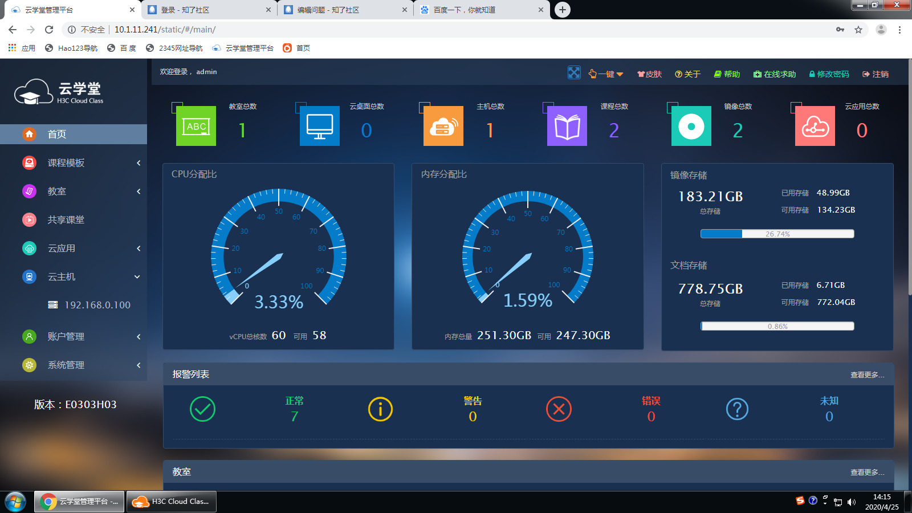Screen dimensions: 912x513
Task: Open the Windows Start menu
Action: [15, 502]
